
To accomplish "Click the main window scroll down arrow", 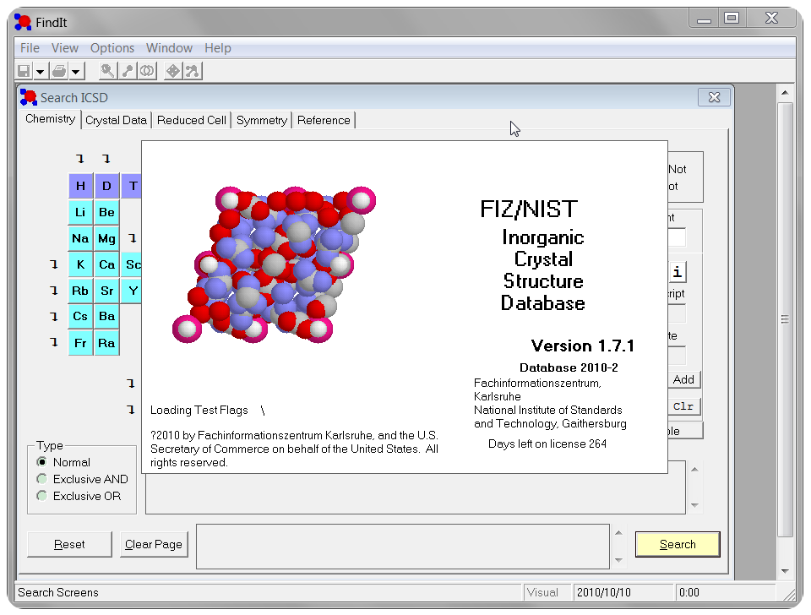I will [x=785, y=571].
